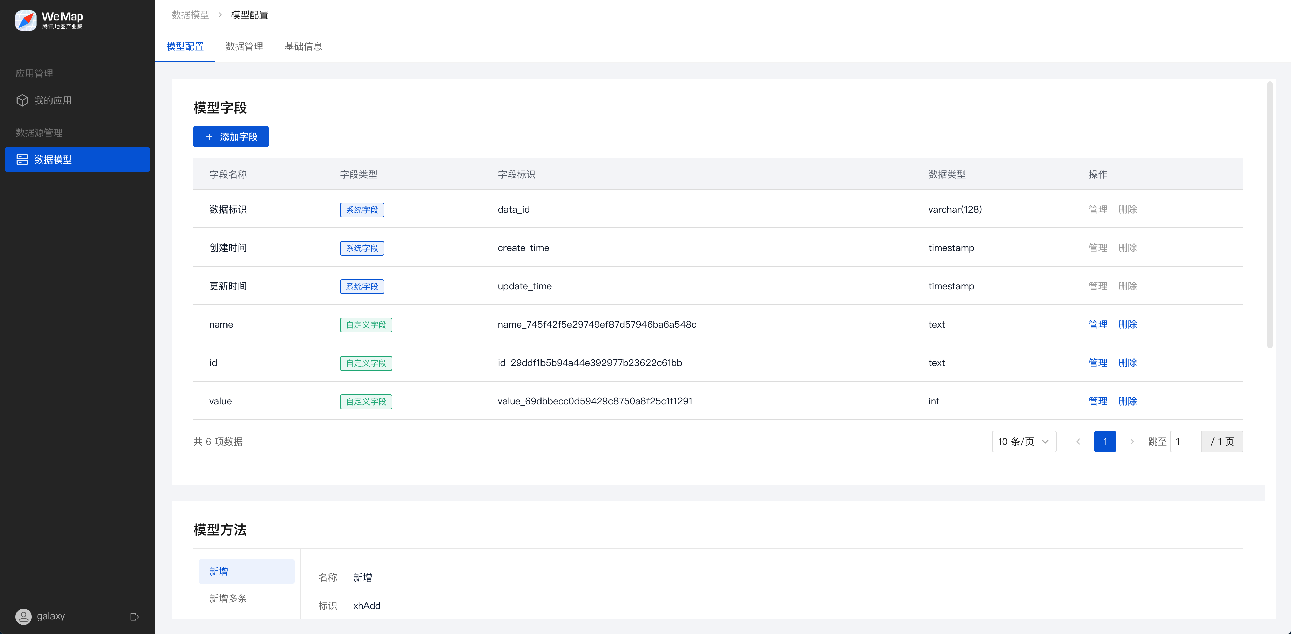Click the 操作 column header
1291x634 pixels.
(1097, 174)
